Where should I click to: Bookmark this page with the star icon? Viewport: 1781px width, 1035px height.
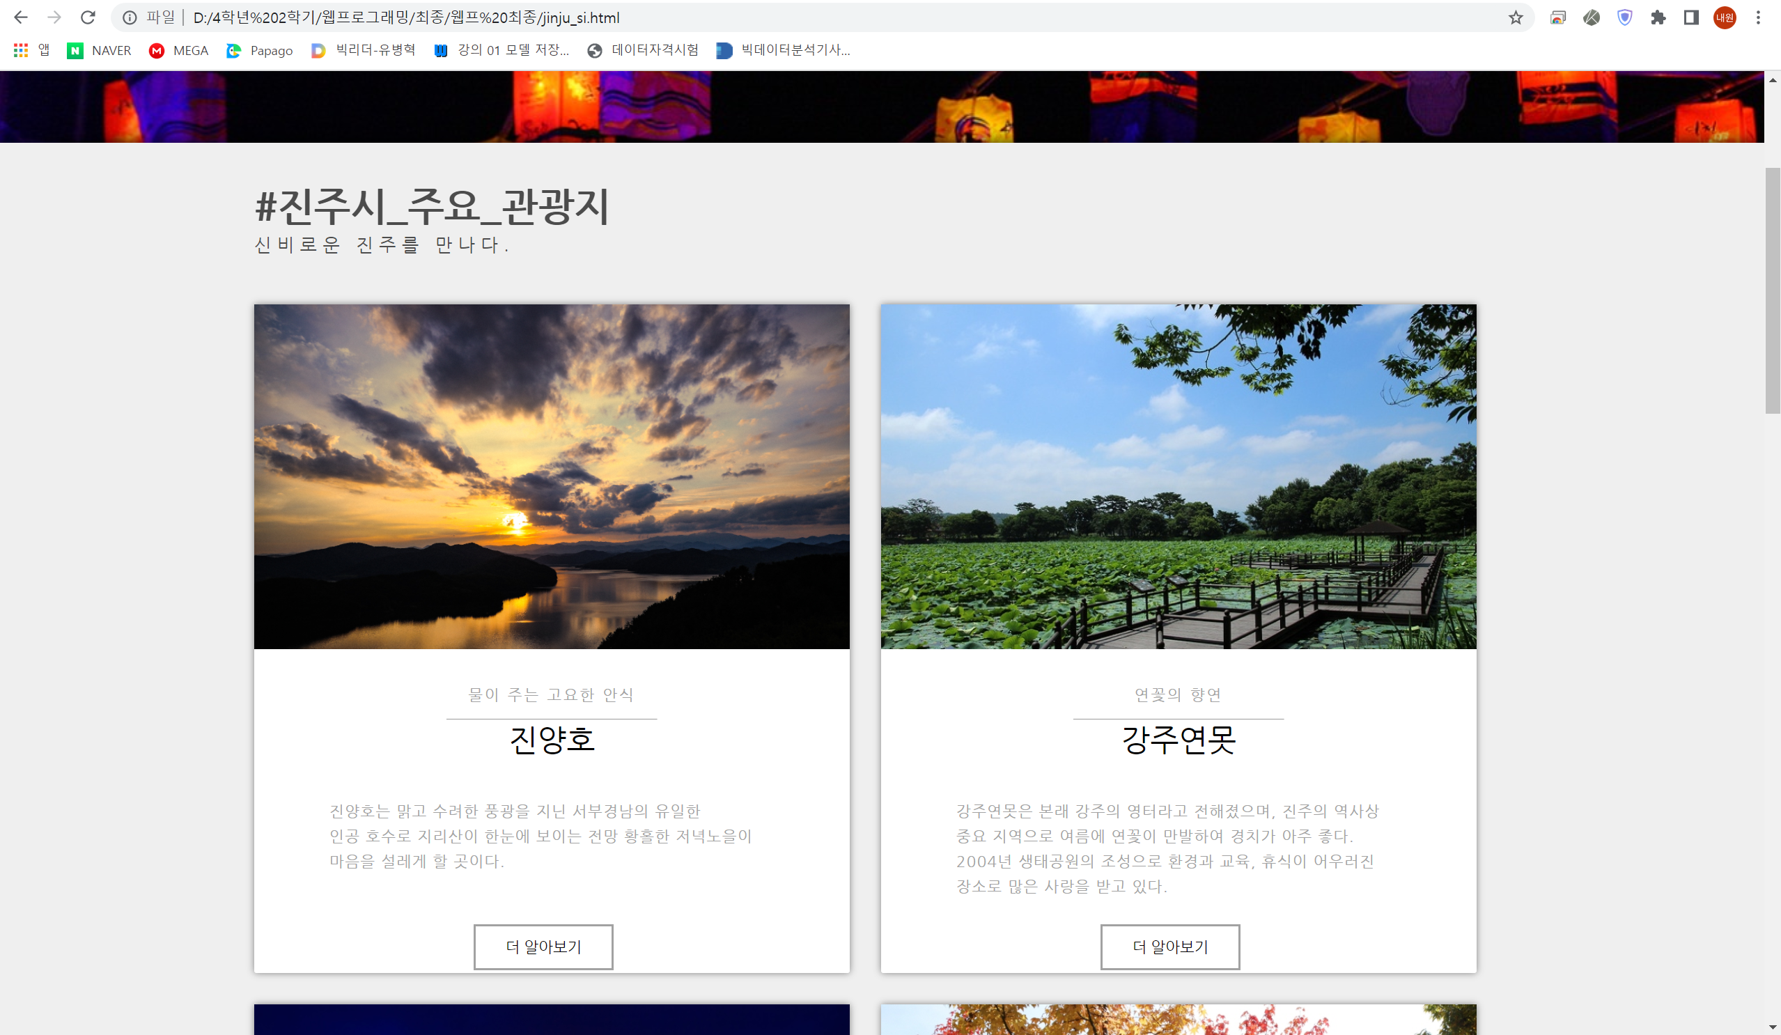tap(1515, 17)
